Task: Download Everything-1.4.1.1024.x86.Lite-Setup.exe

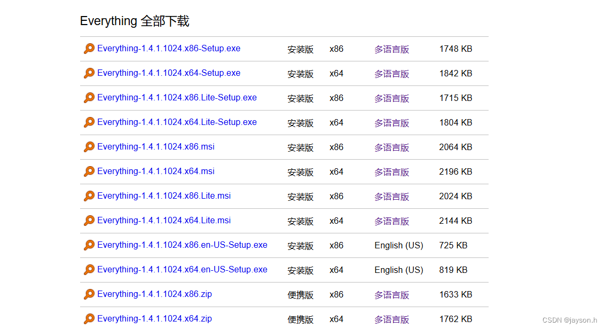Action: point(177,98)
